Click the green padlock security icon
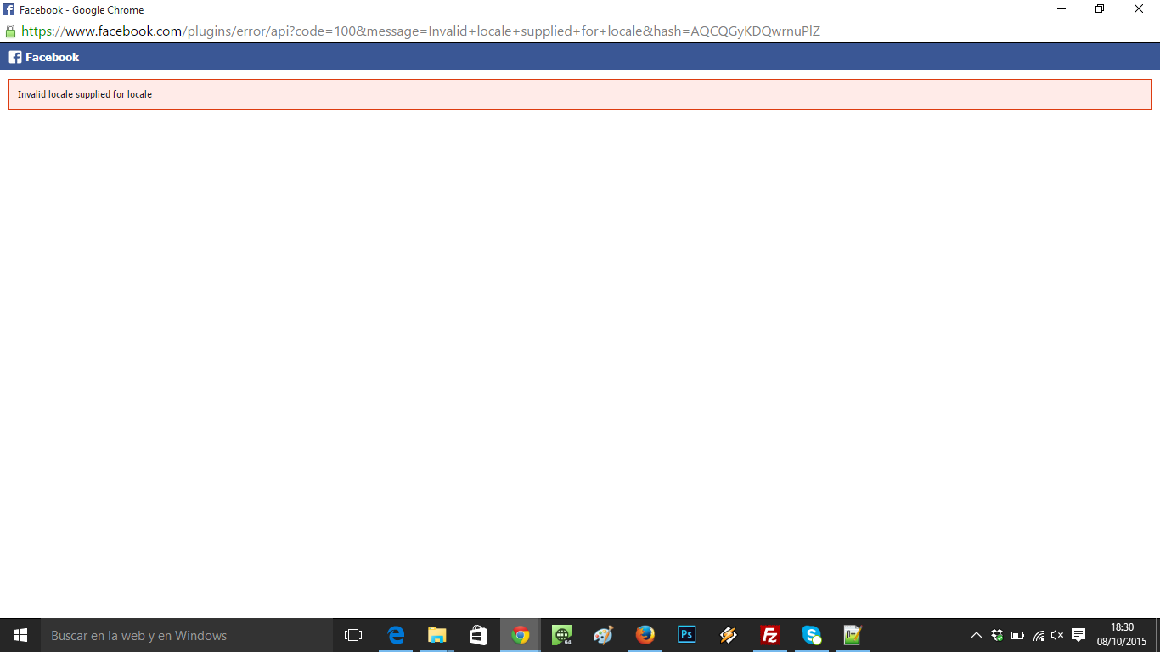This screenshot has width=1160, height=652. click(10, 31)
